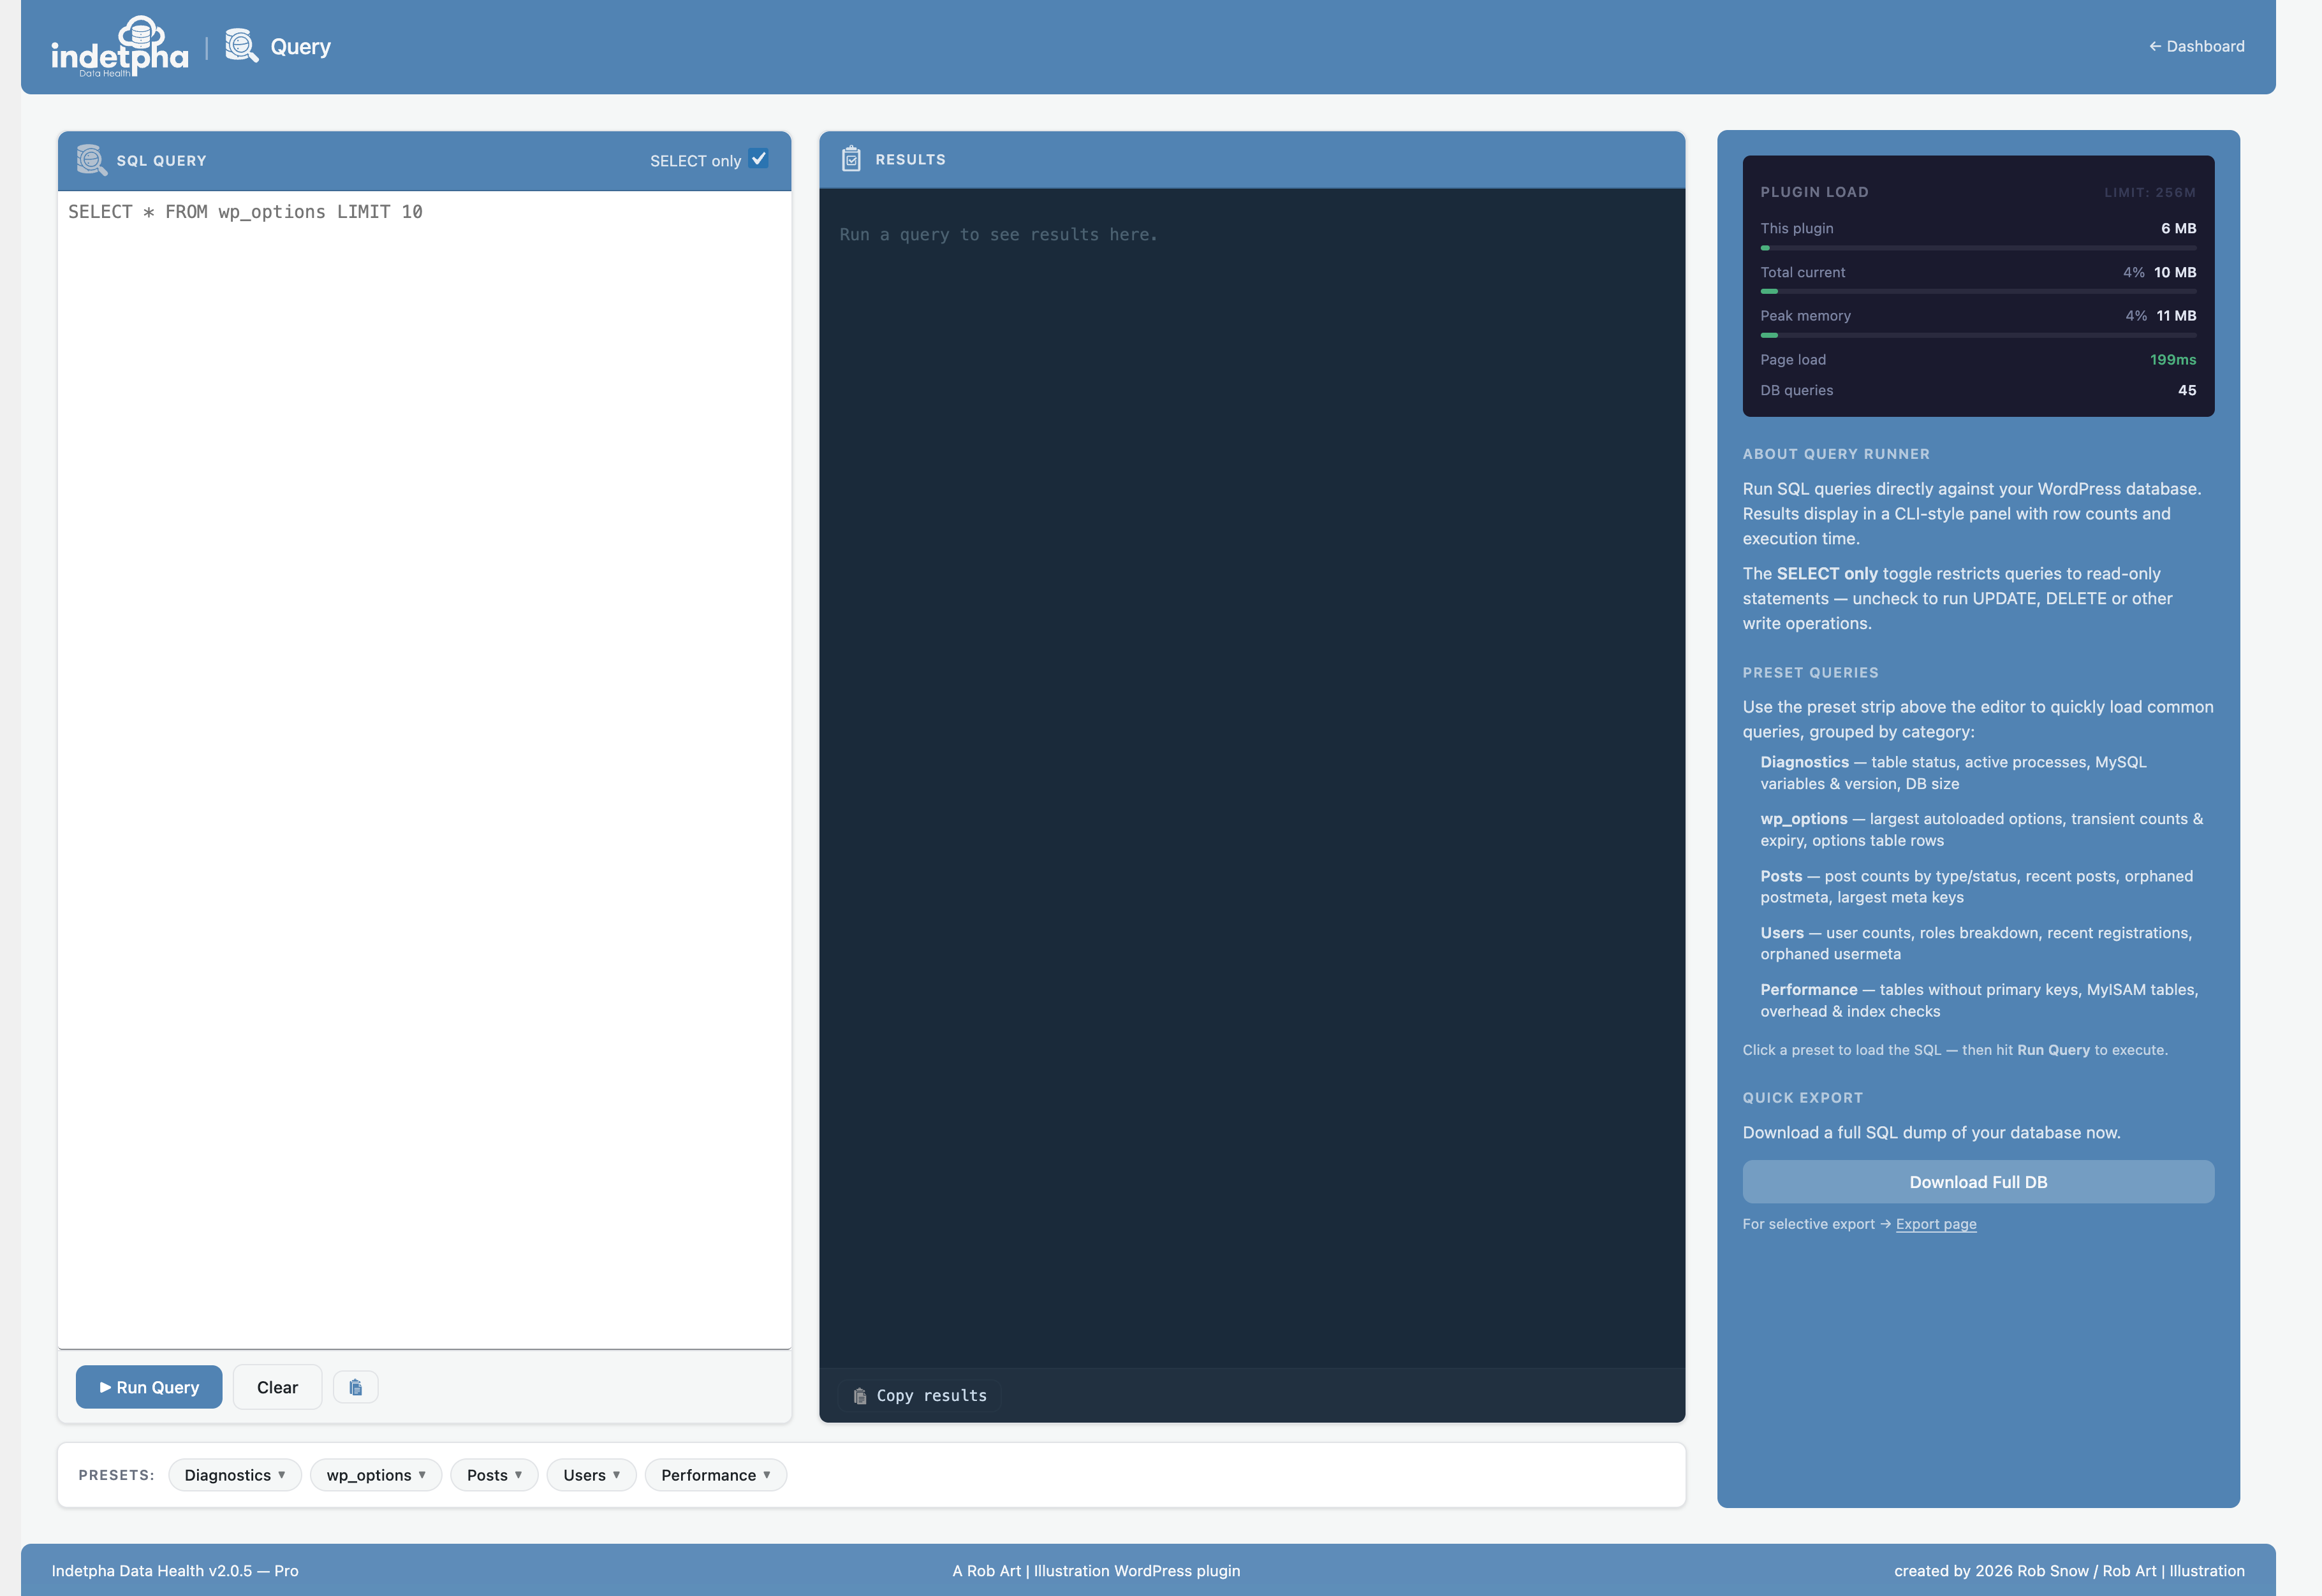2322x1596 pixels.
Task: Click inside the SQL query text editor
Action: point(424,769)
